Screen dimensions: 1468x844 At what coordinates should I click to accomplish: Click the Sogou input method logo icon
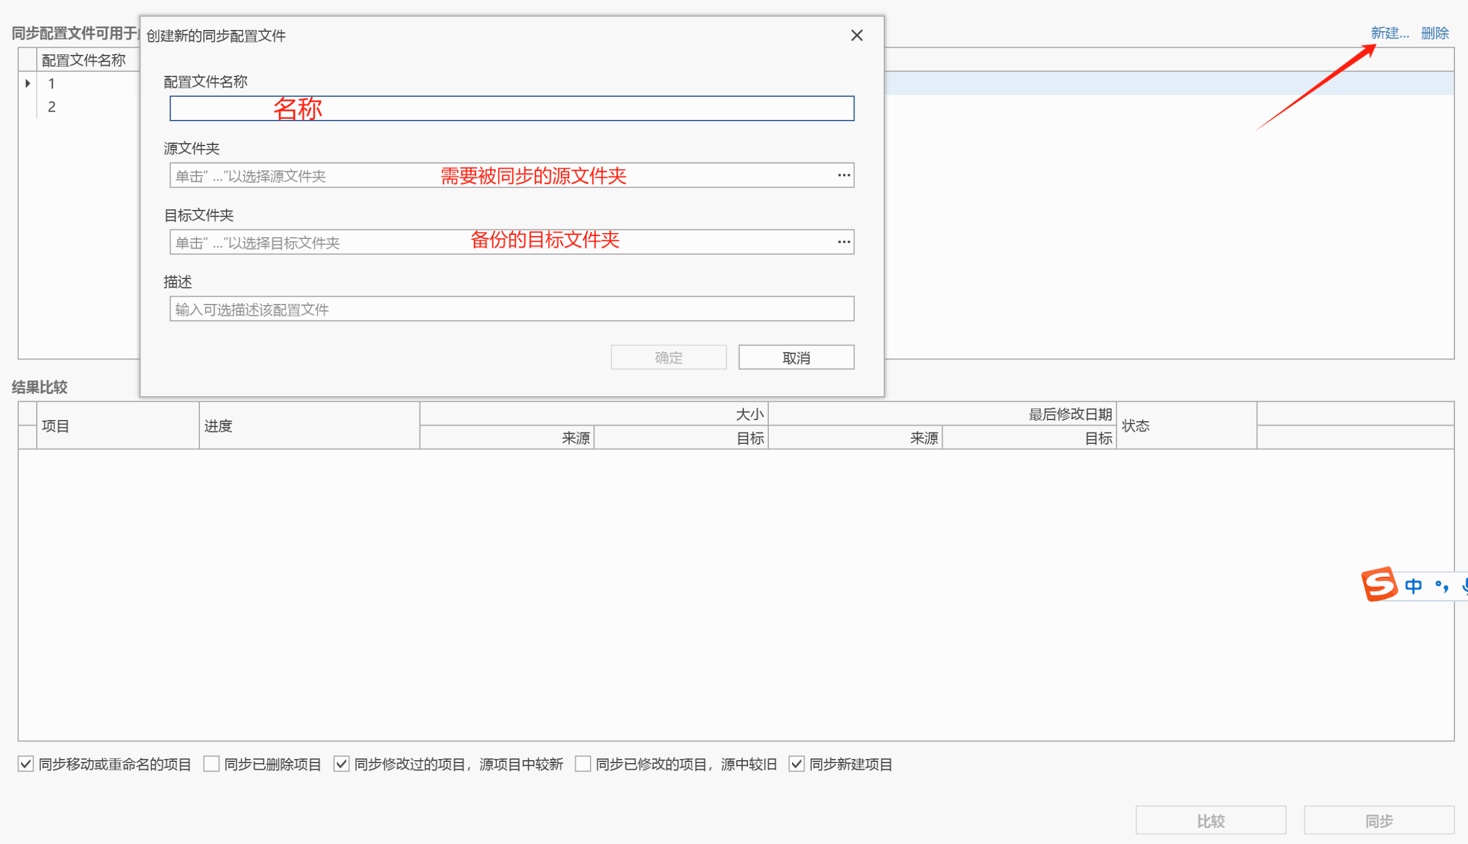click(x=1379, y=584)
